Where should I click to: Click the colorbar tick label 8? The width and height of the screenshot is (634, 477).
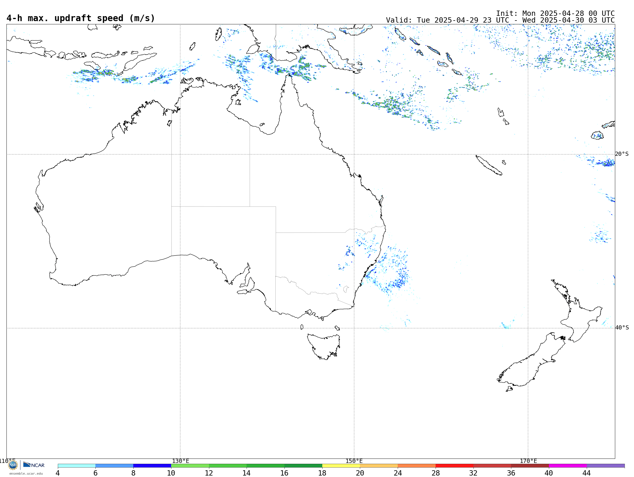[133, 473]
